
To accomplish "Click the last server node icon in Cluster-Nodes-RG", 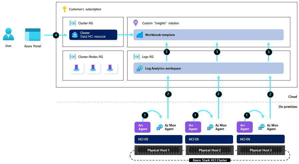I will point(110,68).
